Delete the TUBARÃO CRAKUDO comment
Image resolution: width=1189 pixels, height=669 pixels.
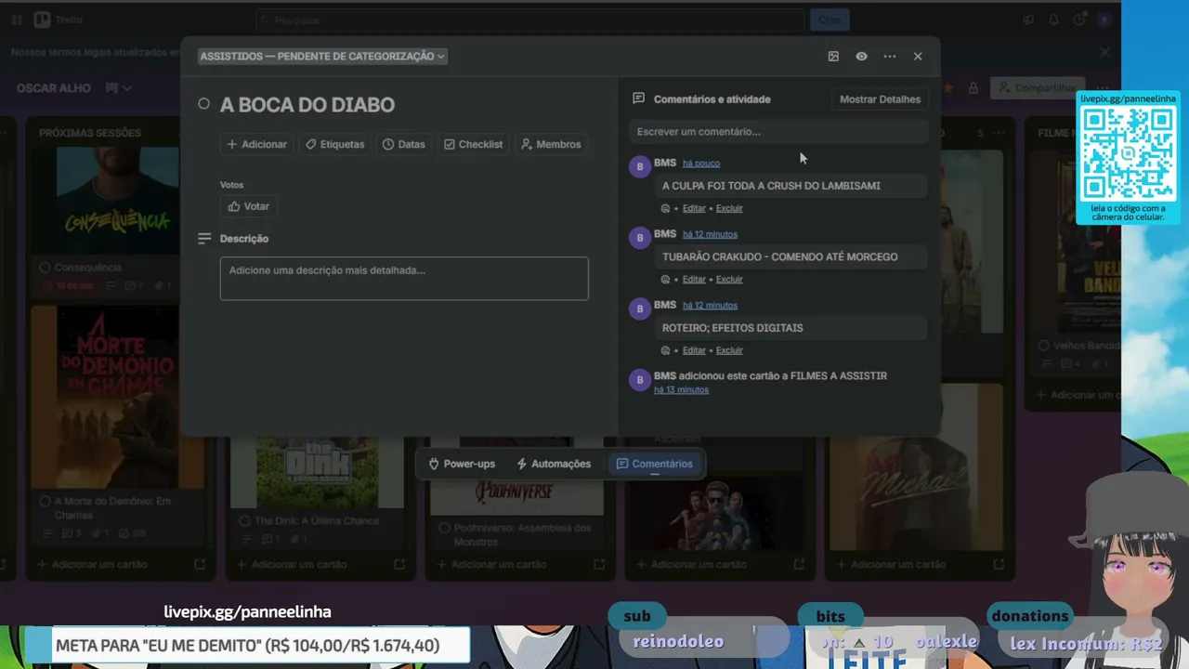click(729, 280)
